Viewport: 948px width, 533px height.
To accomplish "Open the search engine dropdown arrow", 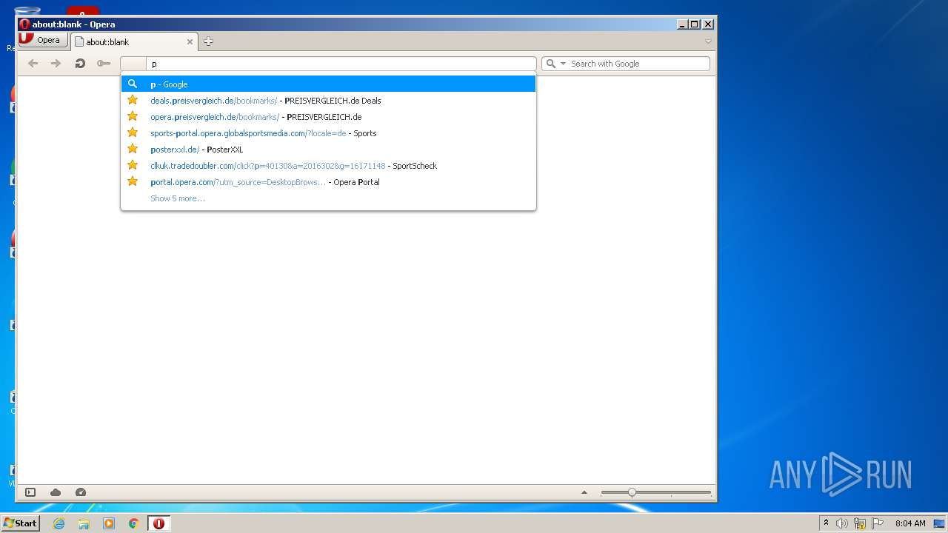I will 563,64.
